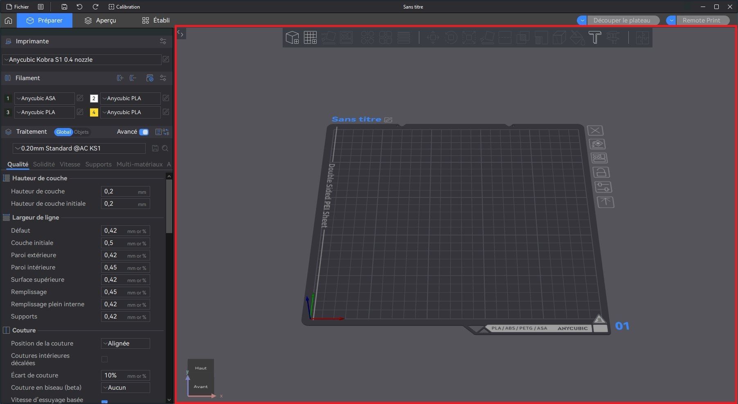
Task: Switch to the Aperçu tab
Action: point(100,20)
